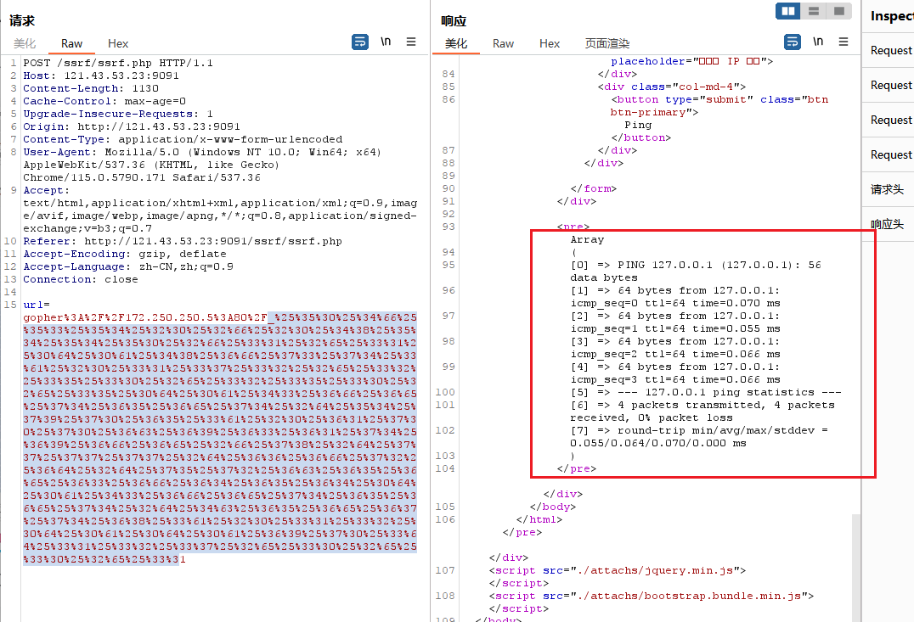
Task: Click the Ping button text in the response
Action: [x=638, y=126]
